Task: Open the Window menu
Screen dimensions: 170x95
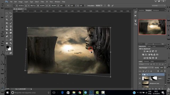Action: [x=57, y=2]
